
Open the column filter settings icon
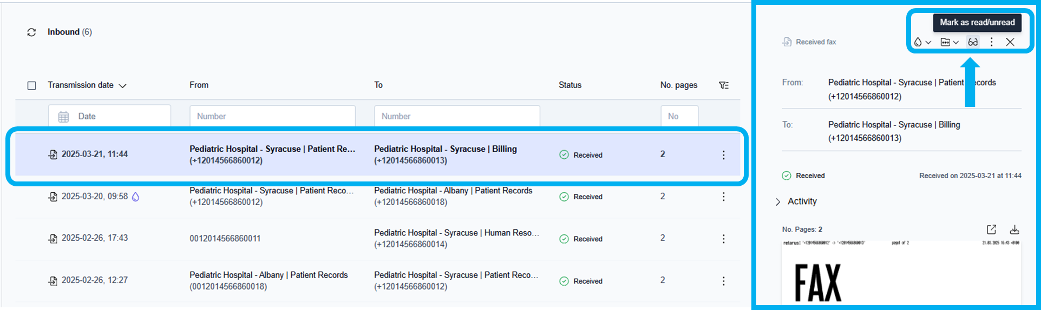coord(723,85)
